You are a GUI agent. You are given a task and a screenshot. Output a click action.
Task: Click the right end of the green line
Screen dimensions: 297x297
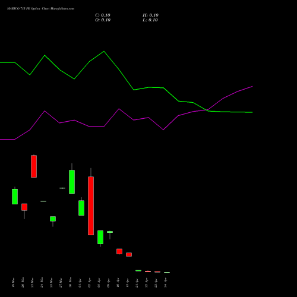(252, 112)
